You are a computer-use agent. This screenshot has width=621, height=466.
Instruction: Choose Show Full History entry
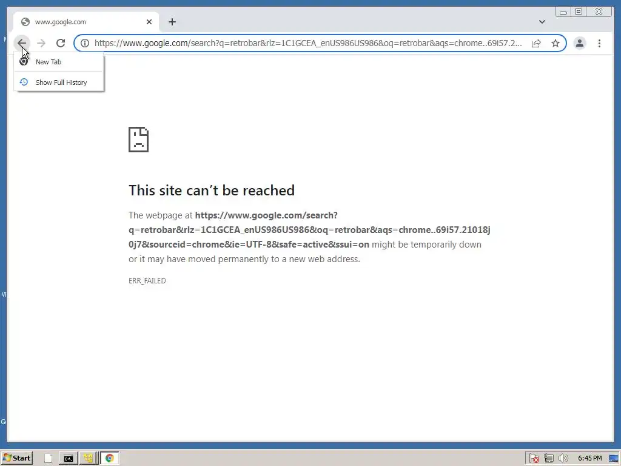point(59,83)
